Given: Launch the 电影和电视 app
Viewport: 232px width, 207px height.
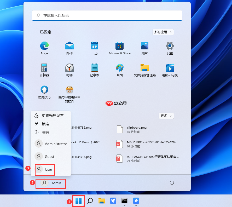Looking at the screenshot, I should click(170, 70).
